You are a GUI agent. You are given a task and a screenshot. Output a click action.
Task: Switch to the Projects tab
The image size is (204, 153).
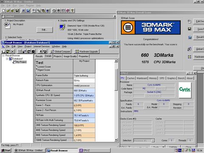click(57, 57)
